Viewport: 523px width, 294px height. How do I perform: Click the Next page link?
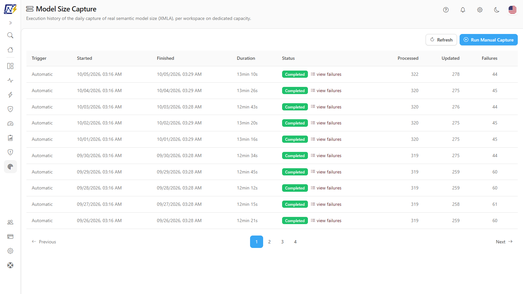504,242
